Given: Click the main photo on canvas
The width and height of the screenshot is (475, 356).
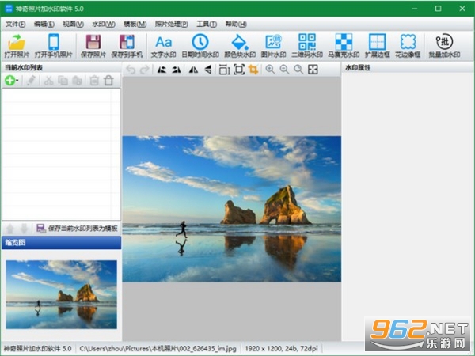Looking at the screenshot, I should pos(232,209).
